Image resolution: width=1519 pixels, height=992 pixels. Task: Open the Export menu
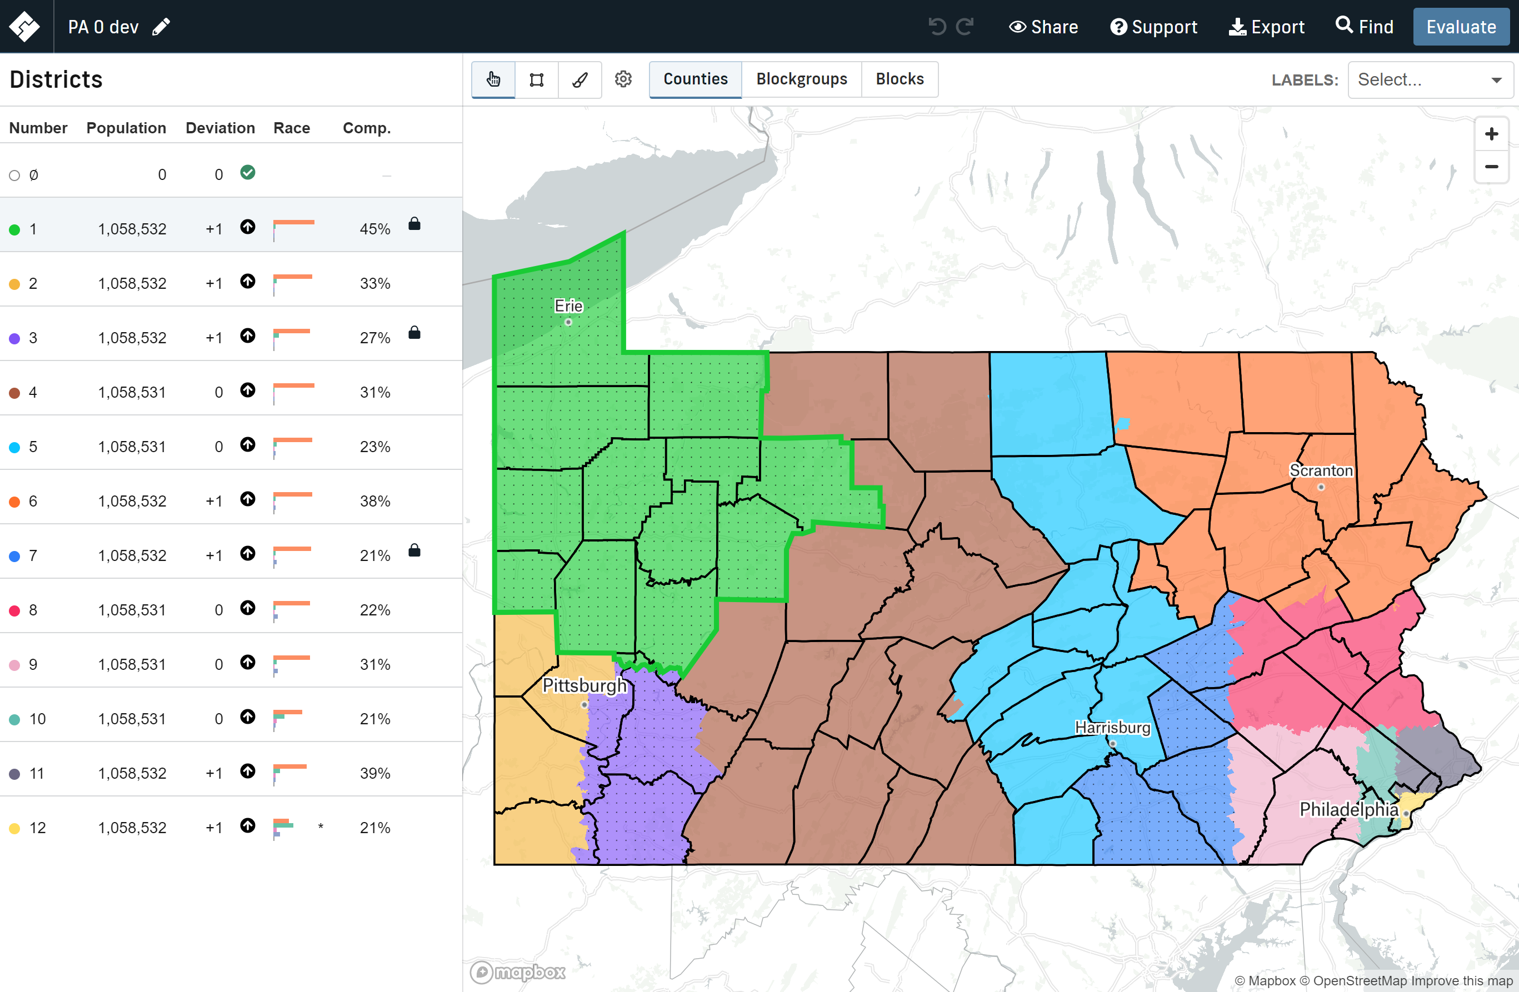pyautogui.click(x=1267, y=26)
